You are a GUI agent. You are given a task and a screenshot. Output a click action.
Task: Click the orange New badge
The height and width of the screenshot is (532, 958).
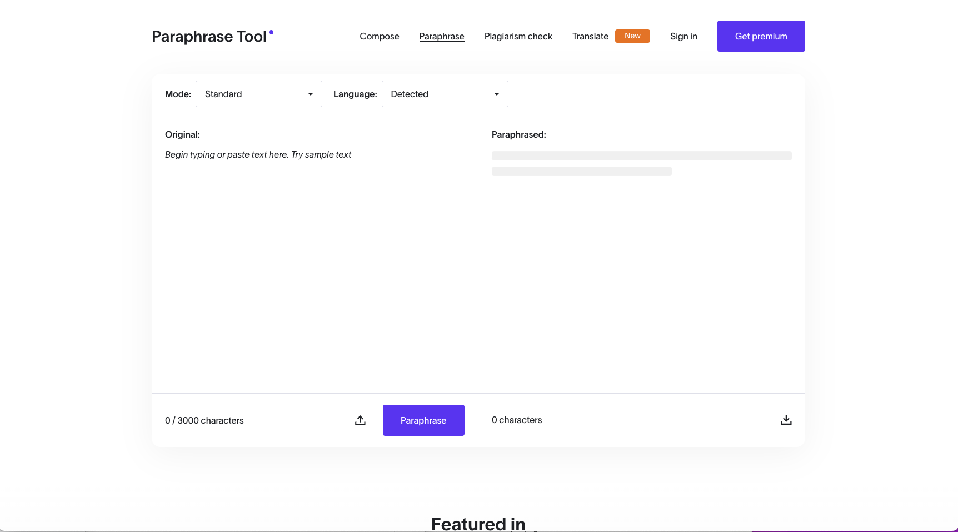point(632,36)
